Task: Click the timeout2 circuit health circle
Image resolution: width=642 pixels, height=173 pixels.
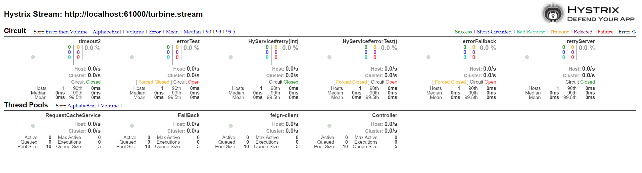Action: (x=33, y=57)
